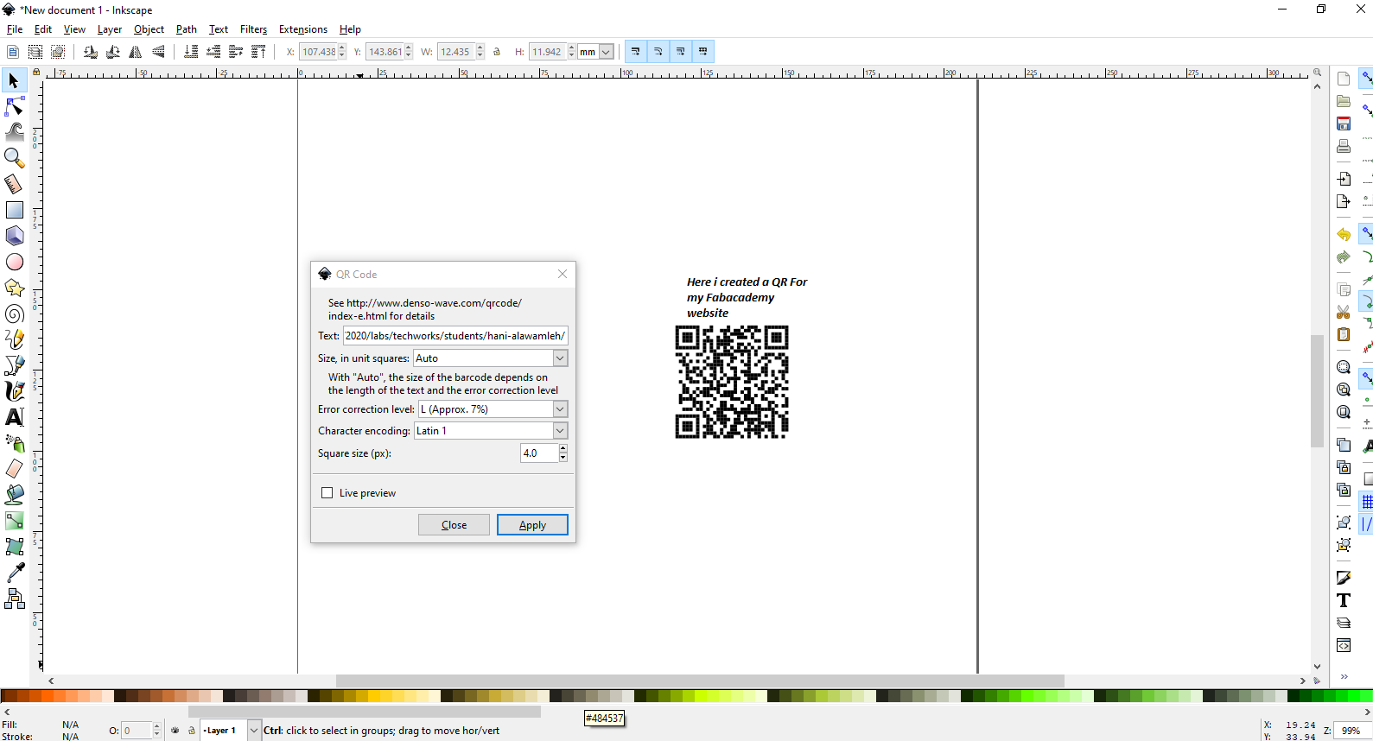Open the Layer menu
Screen dimensions: 1373x741
[x=110, y=29]
